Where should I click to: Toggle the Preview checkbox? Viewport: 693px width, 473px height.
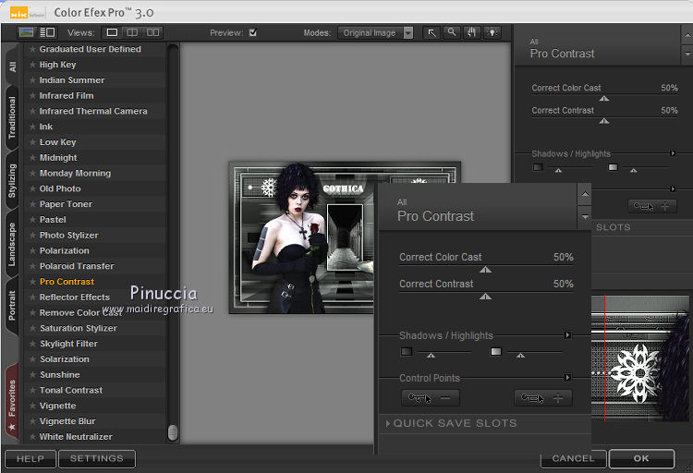point(253,32)
